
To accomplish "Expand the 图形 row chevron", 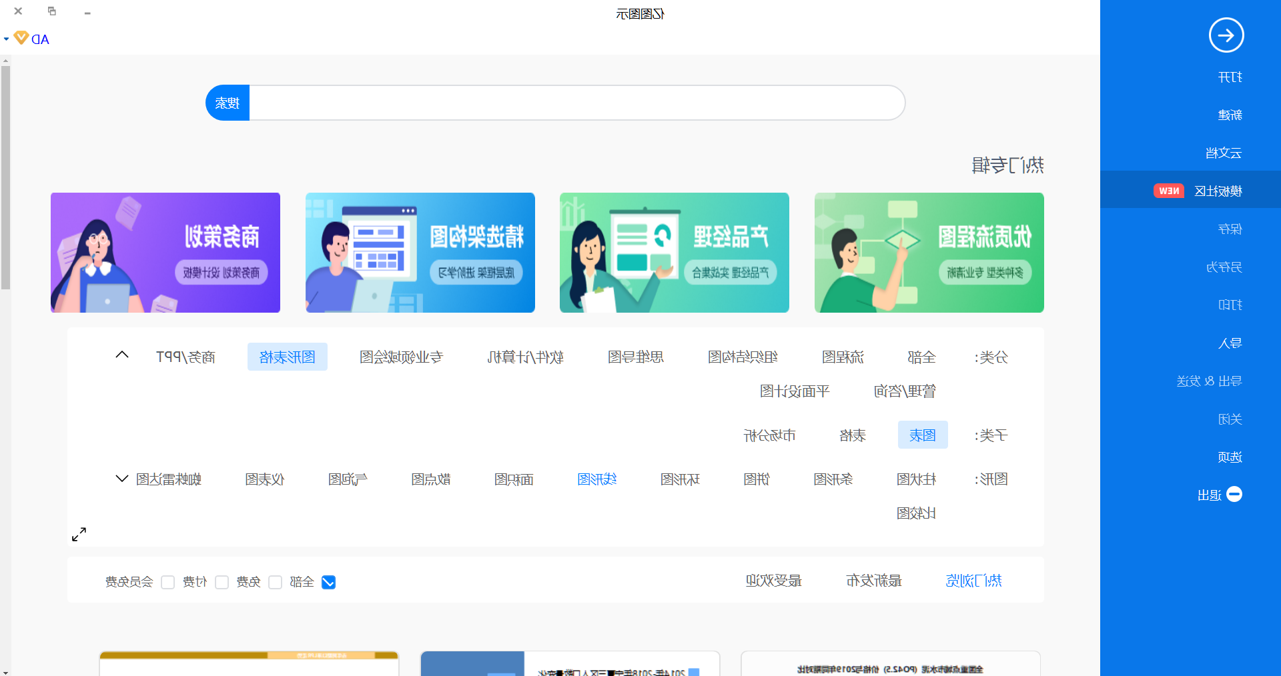I will tap(121, 479).
